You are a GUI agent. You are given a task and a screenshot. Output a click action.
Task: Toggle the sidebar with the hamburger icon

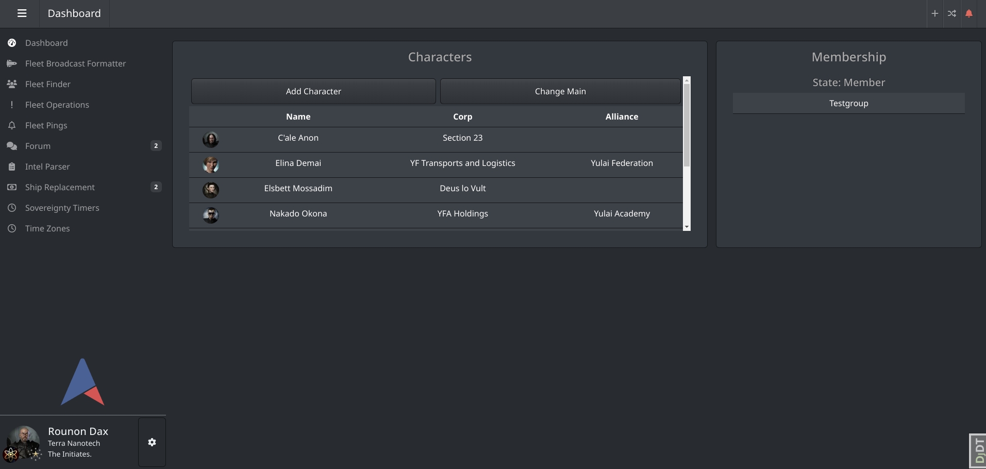(x=22, y=13)
